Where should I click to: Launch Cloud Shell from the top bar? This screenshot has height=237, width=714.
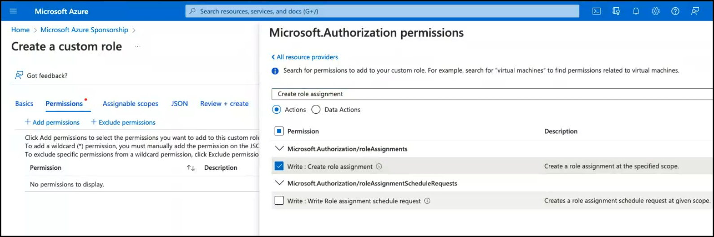(596, 11)
